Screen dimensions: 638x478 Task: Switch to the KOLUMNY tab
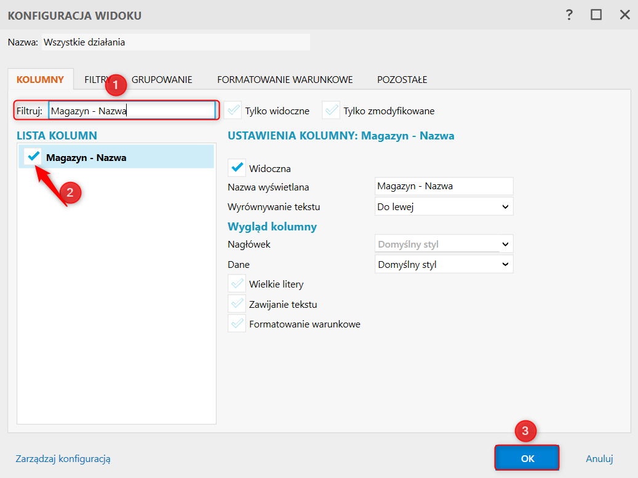40,79
